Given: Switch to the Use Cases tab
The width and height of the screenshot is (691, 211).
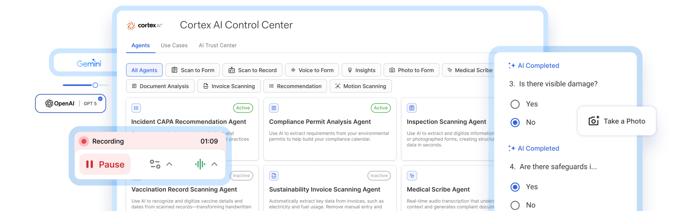Looking at the screenshot, I should coord(174,46).
